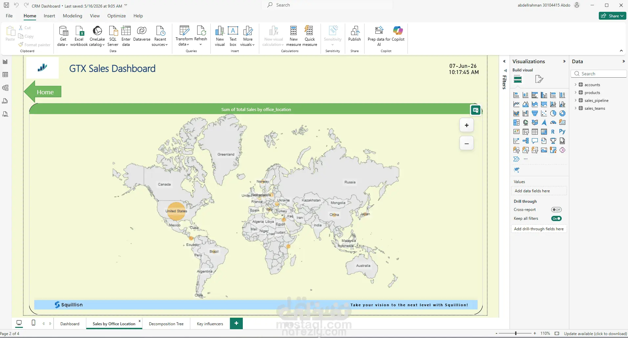Screen dimensions: 628x338
Task: Select the Gauge visual
Action: point(553,122)
